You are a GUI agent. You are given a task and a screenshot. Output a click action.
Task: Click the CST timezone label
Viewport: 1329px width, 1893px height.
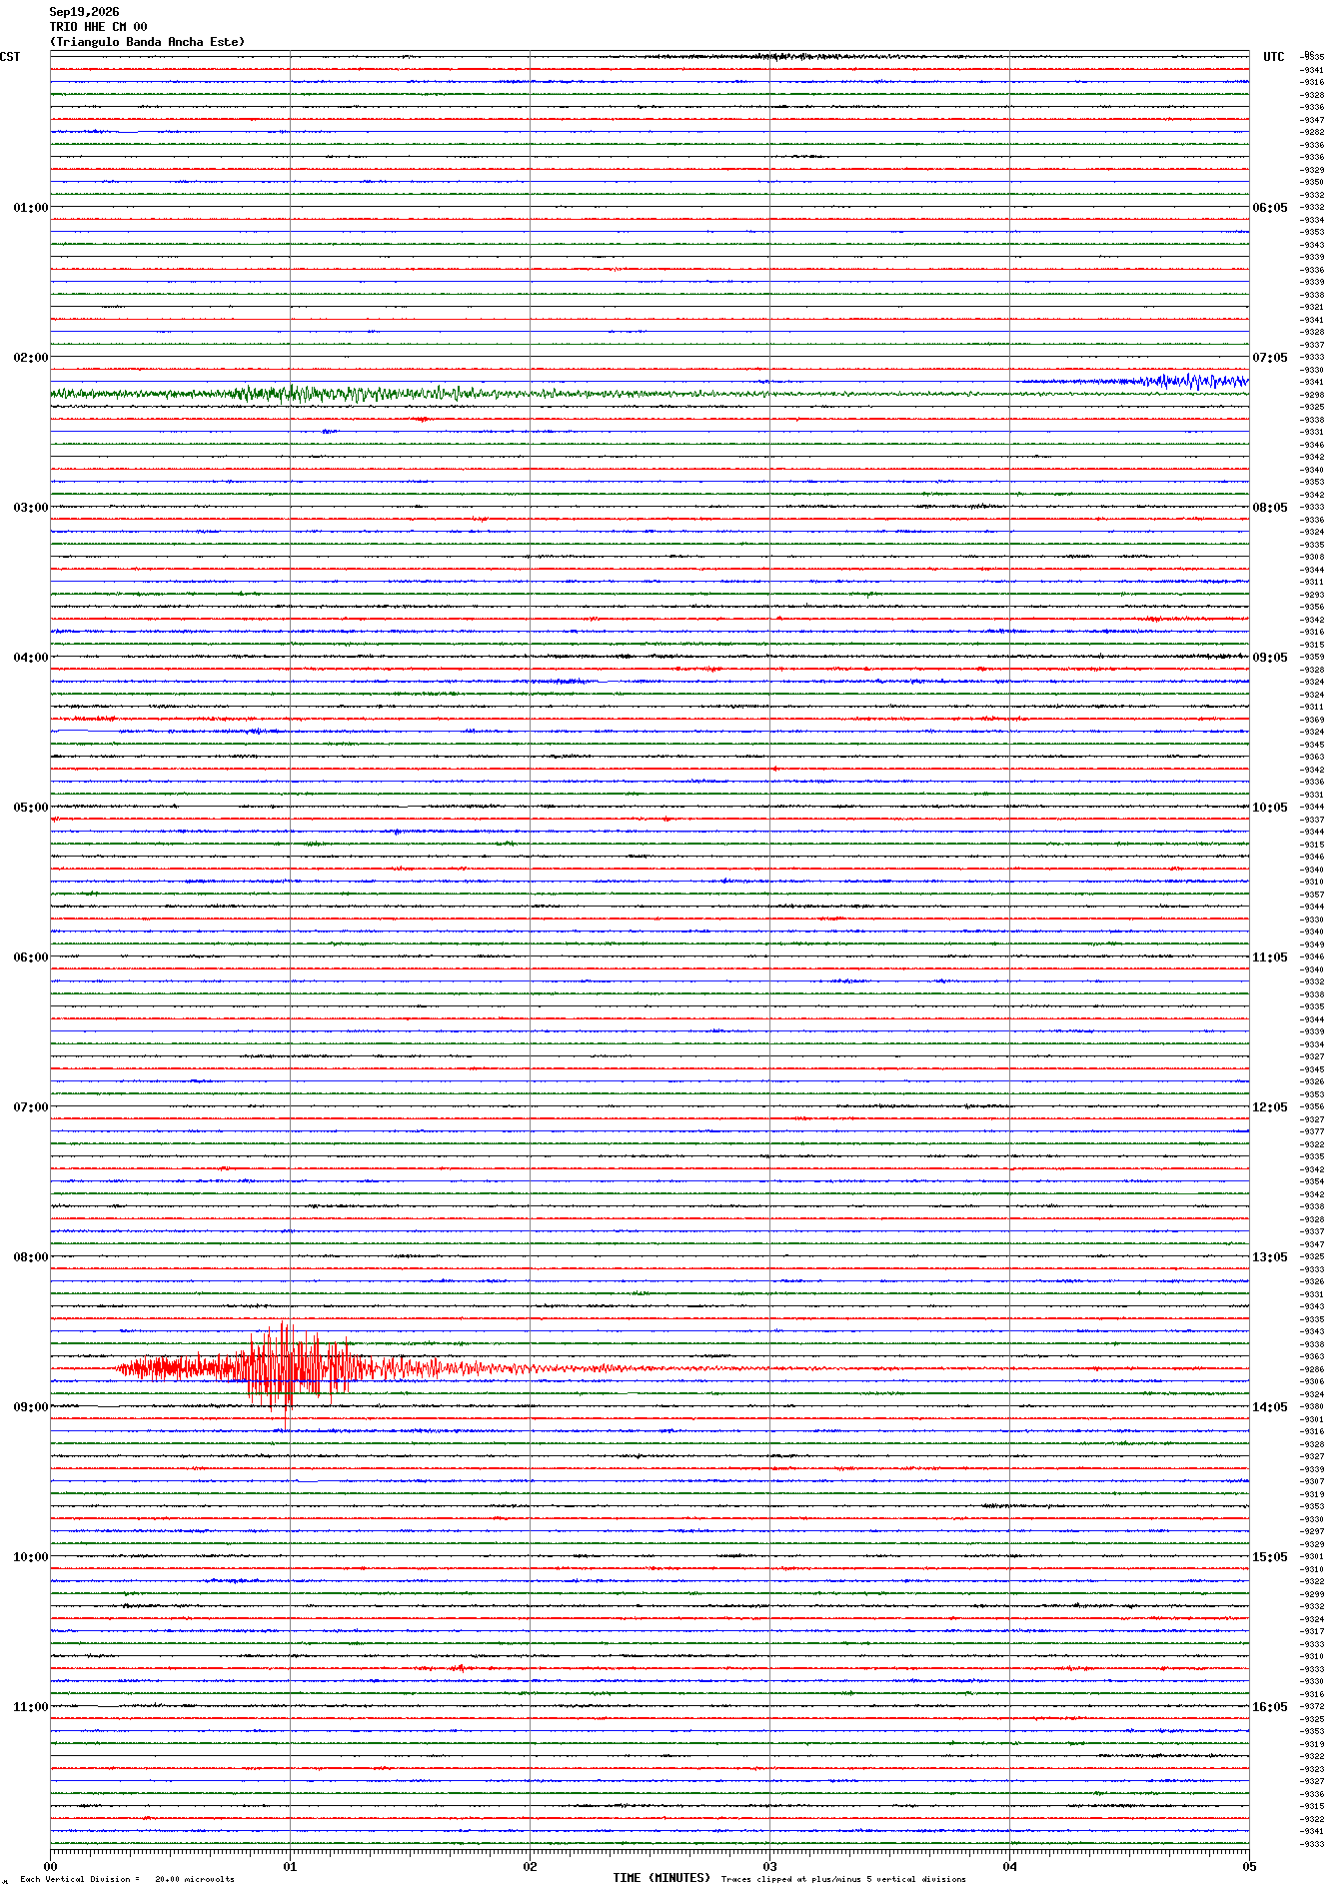coord(10,57)
